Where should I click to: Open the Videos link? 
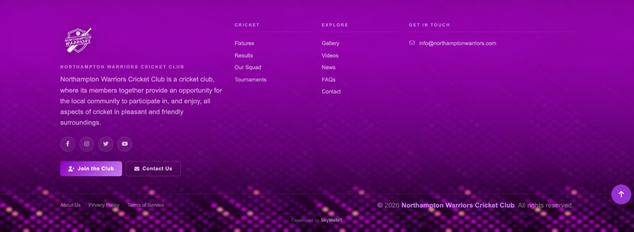[x=330, y=55]
